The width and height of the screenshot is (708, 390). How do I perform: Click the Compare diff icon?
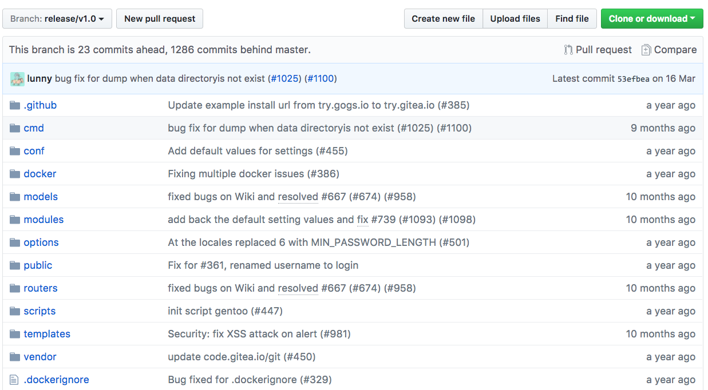tap(646, 50)
